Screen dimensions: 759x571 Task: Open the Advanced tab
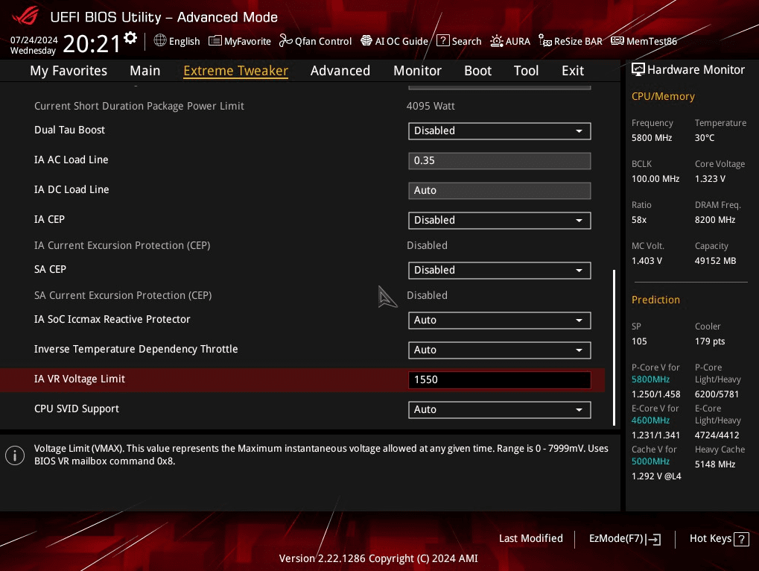340,71
